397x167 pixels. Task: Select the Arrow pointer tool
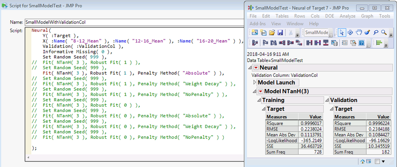[342, 33]
